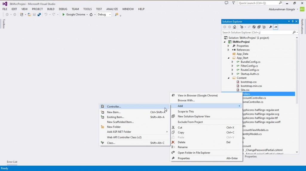Open the Debug configuration dropdown

click(104, 15)
